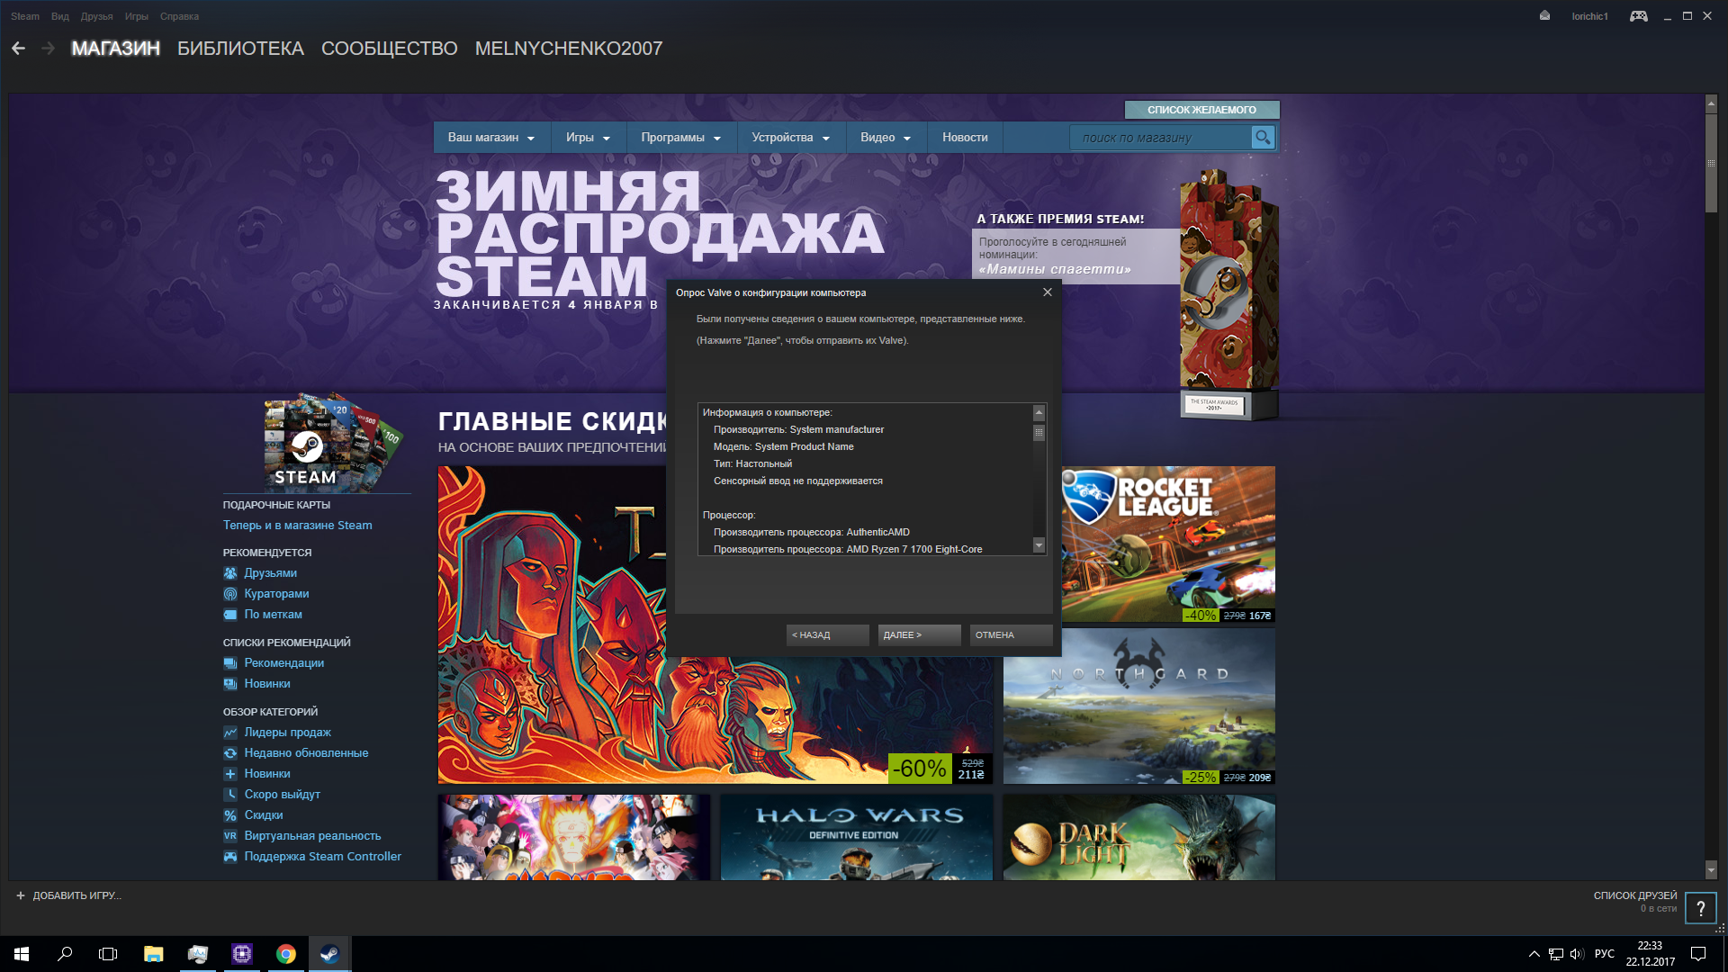Switch to the БИБЛИОТЕКА tab
This screenshot has height=972, width=1728.
(240, 49)
